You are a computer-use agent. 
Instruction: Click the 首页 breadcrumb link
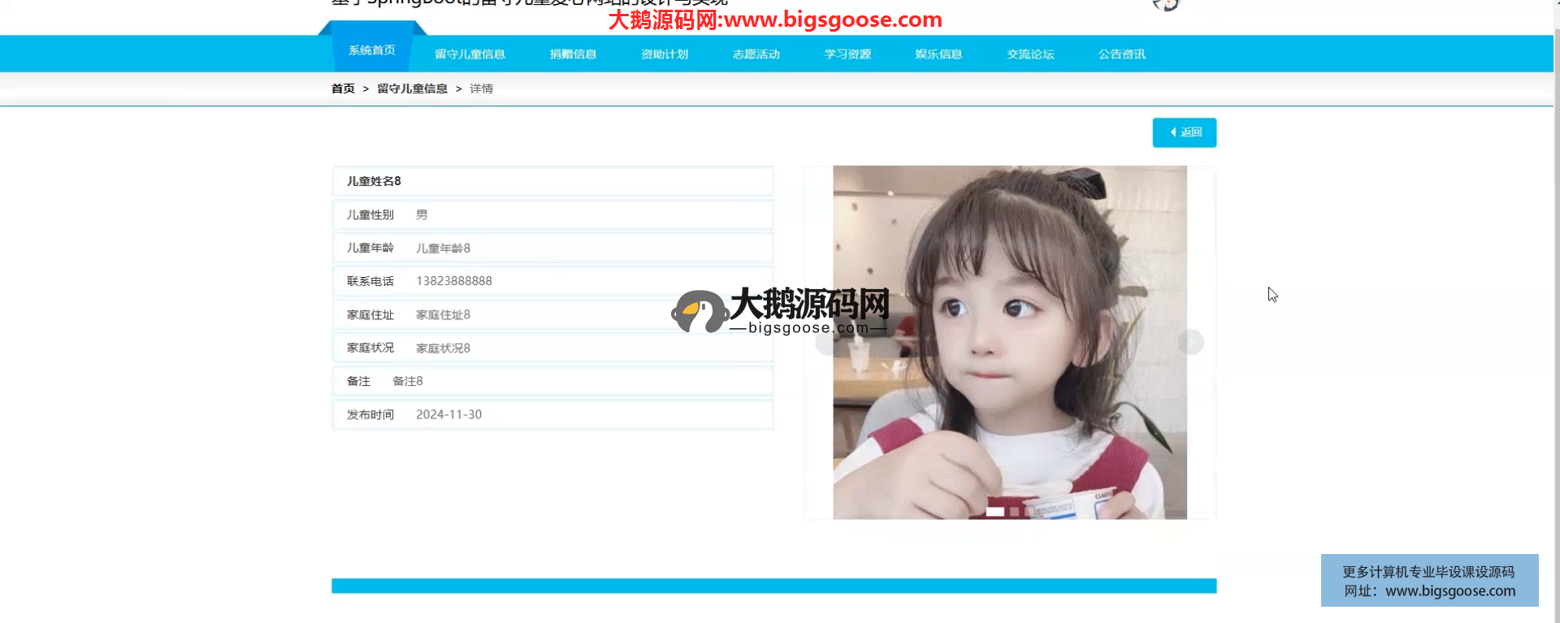click(x=343, y=89)
